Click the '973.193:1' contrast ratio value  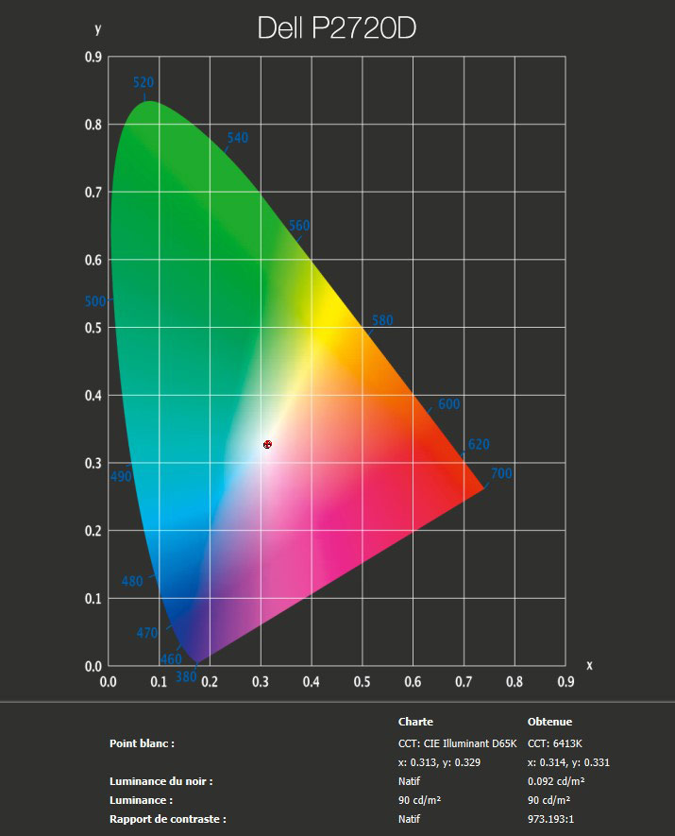point(550,819)
